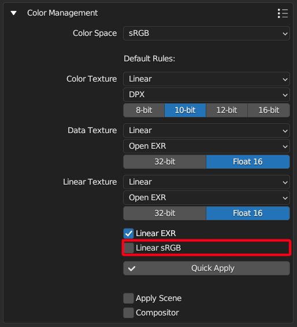The image size is (297, 327).
Task: Select Float 16 depth for Linear Texture
Action: [x=248, y=213]
